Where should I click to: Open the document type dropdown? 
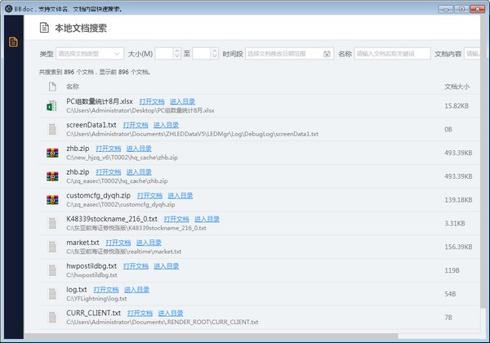(89, 54)
